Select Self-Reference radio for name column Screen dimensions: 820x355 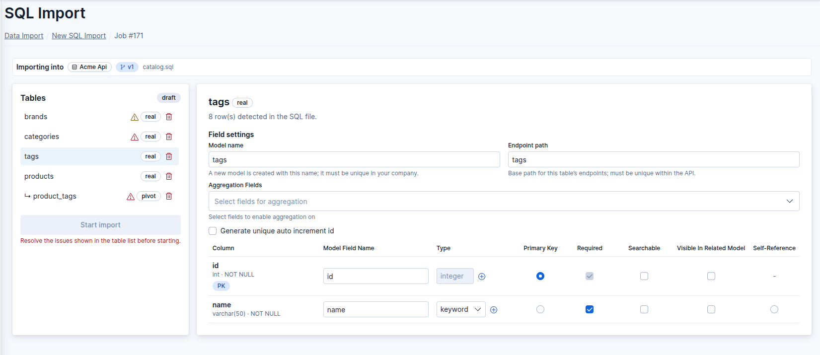(774, 309)
